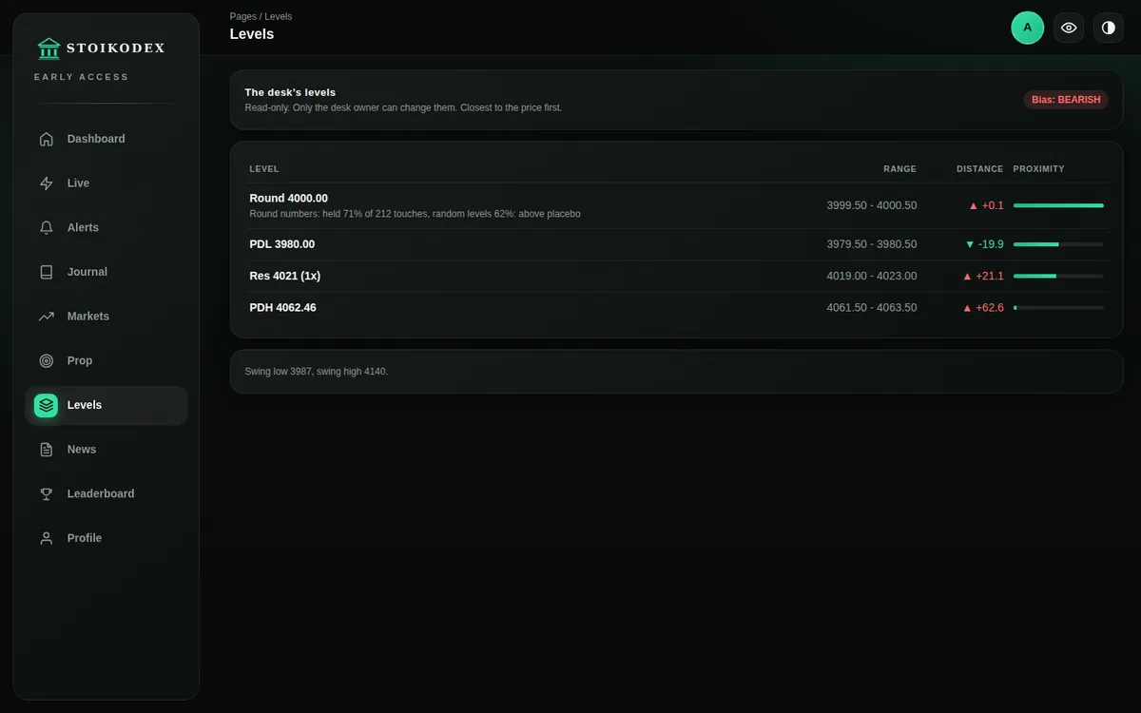Viewport: 1141px width, 713px height.
Task: Click the range 4019.00 - 4023.00
Action: (872, 276)
